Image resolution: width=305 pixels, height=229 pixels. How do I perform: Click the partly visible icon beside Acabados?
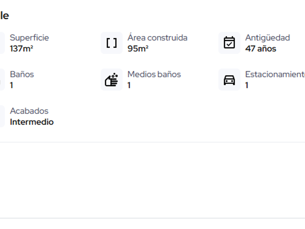[2, 116]
